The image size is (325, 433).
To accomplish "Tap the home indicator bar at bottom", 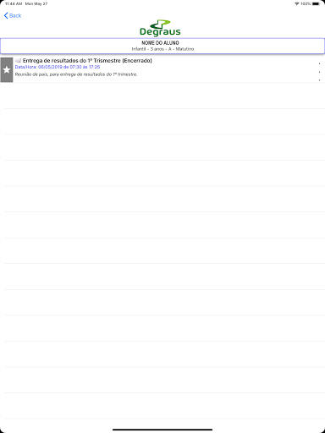I will point(162,430).
